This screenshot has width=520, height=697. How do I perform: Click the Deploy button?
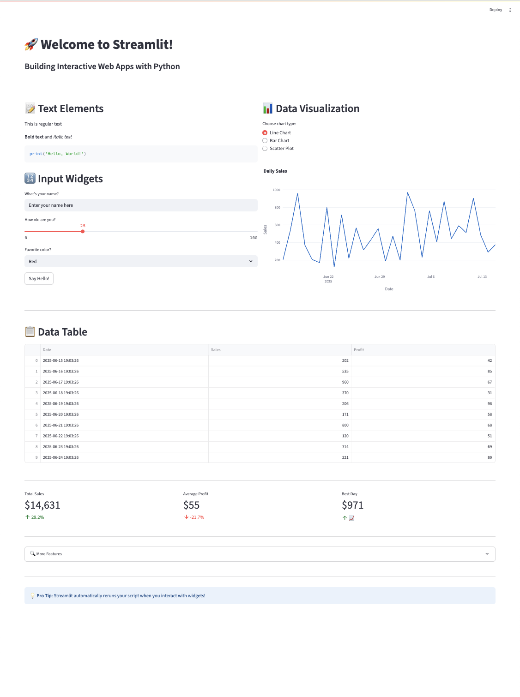(x=496, y=10)
